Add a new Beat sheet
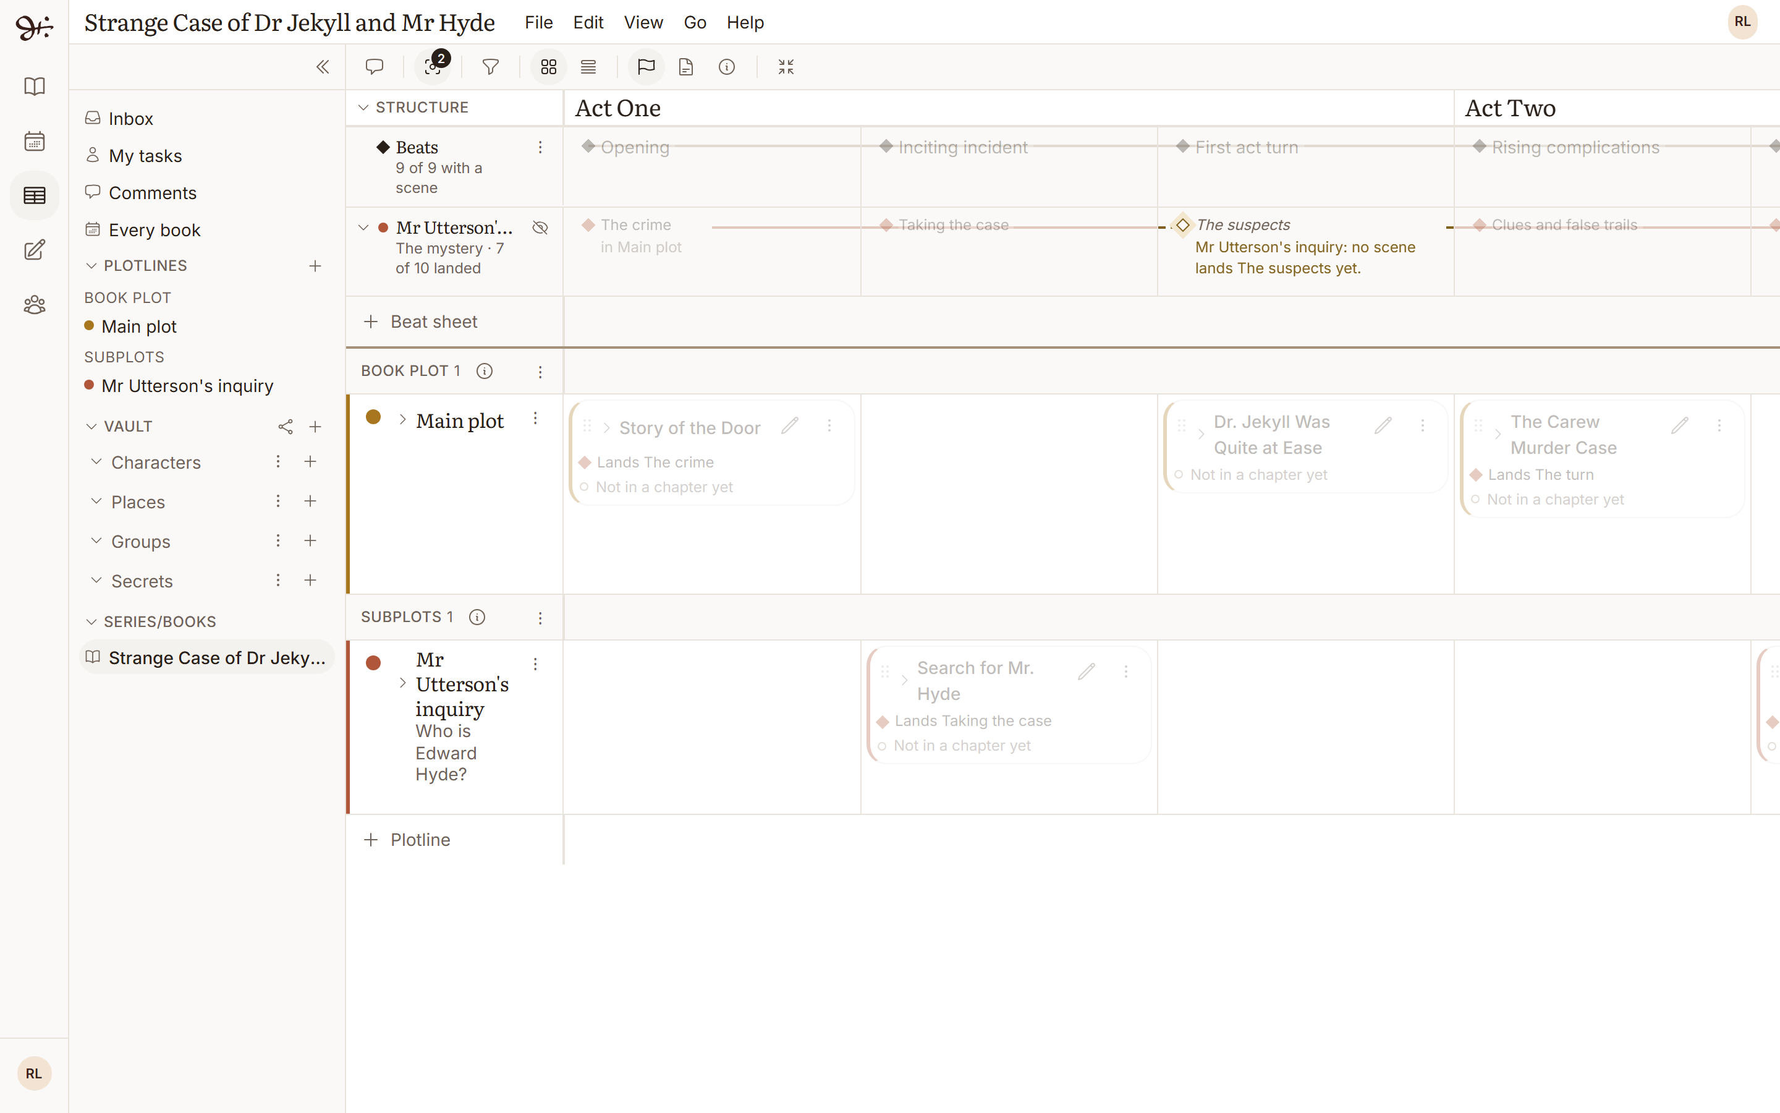The image size is (1780, 1113). tap(422, 322)
